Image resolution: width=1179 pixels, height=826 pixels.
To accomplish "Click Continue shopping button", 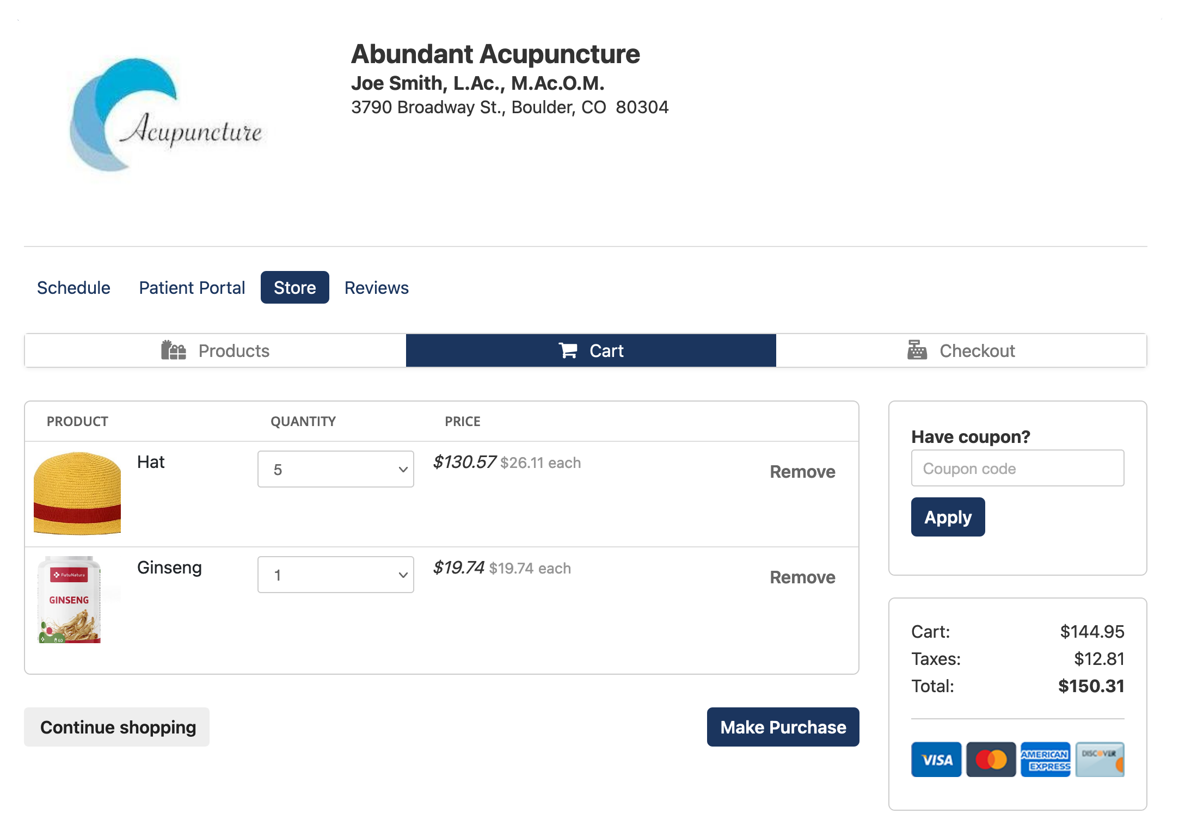I will coord(116,727).
